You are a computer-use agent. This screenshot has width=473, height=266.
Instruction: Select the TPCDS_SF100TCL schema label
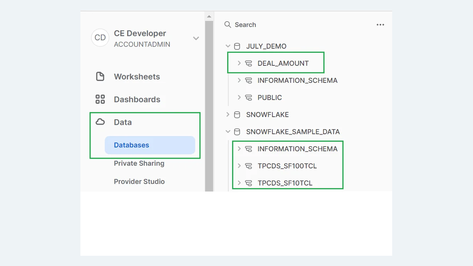point(287,166)
